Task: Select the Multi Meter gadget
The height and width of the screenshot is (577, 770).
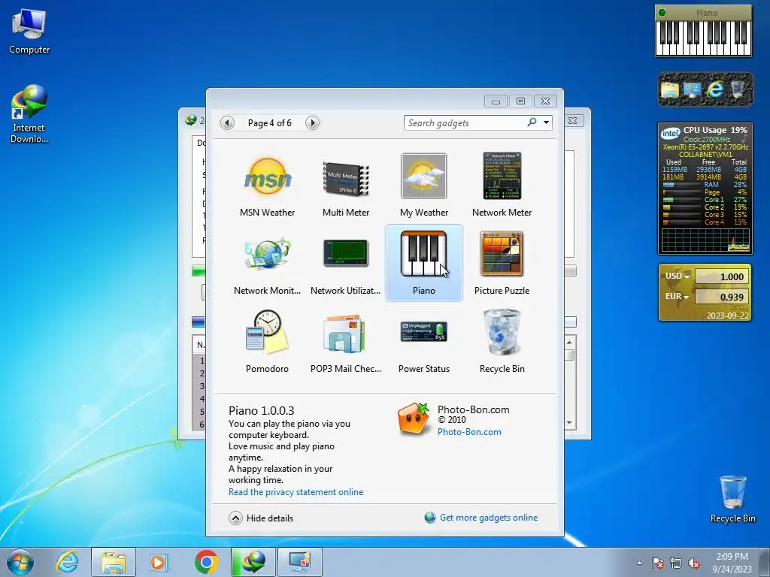Action: pyautogui.click(x=346, y=186)
